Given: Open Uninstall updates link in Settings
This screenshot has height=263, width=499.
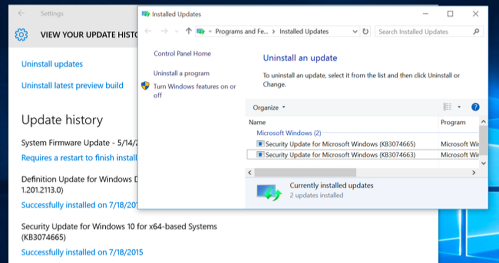Looking at the screenshot, I should click(52, 64).
